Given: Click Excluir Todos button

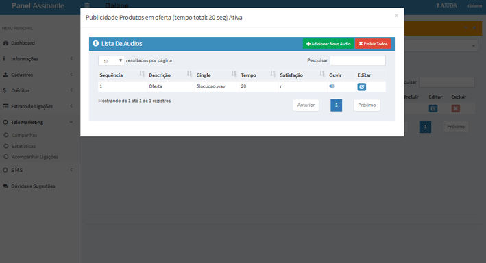Looking at the screenshot, I should (x=373, y=44).
